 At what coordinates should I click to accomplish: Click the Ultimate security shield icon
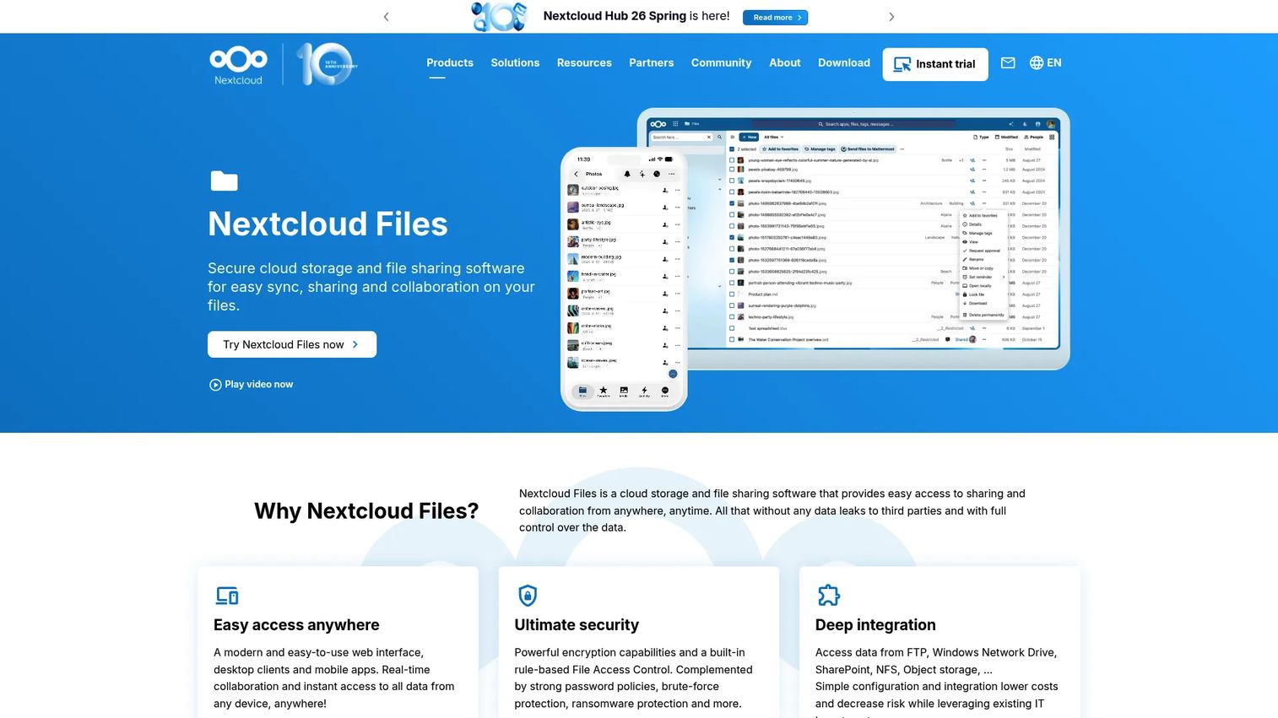[528, 596]
